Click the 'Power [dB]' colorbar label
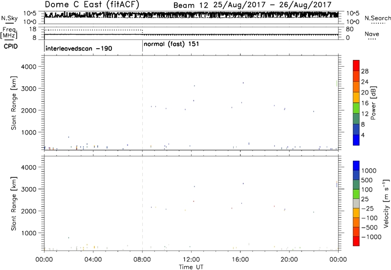 pyautogui.click(x=373, y=103)
